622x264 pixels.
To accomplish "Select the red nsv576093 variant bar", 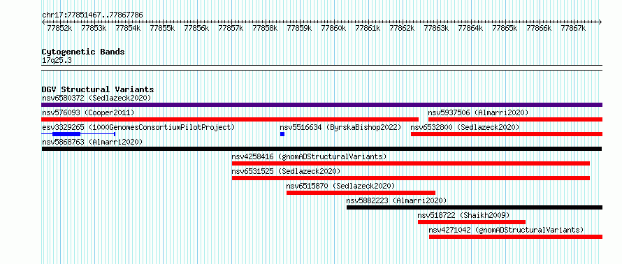I will point(230,119).
